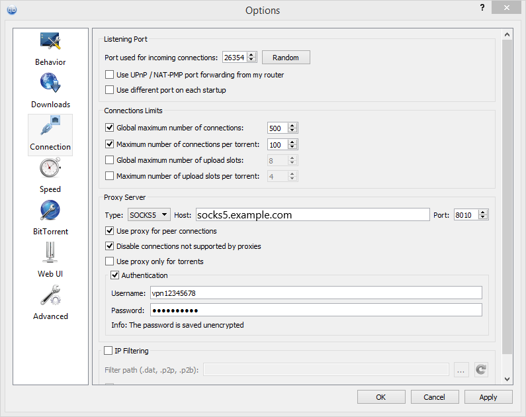Decrease max connections per torrent value

[292, 147]
